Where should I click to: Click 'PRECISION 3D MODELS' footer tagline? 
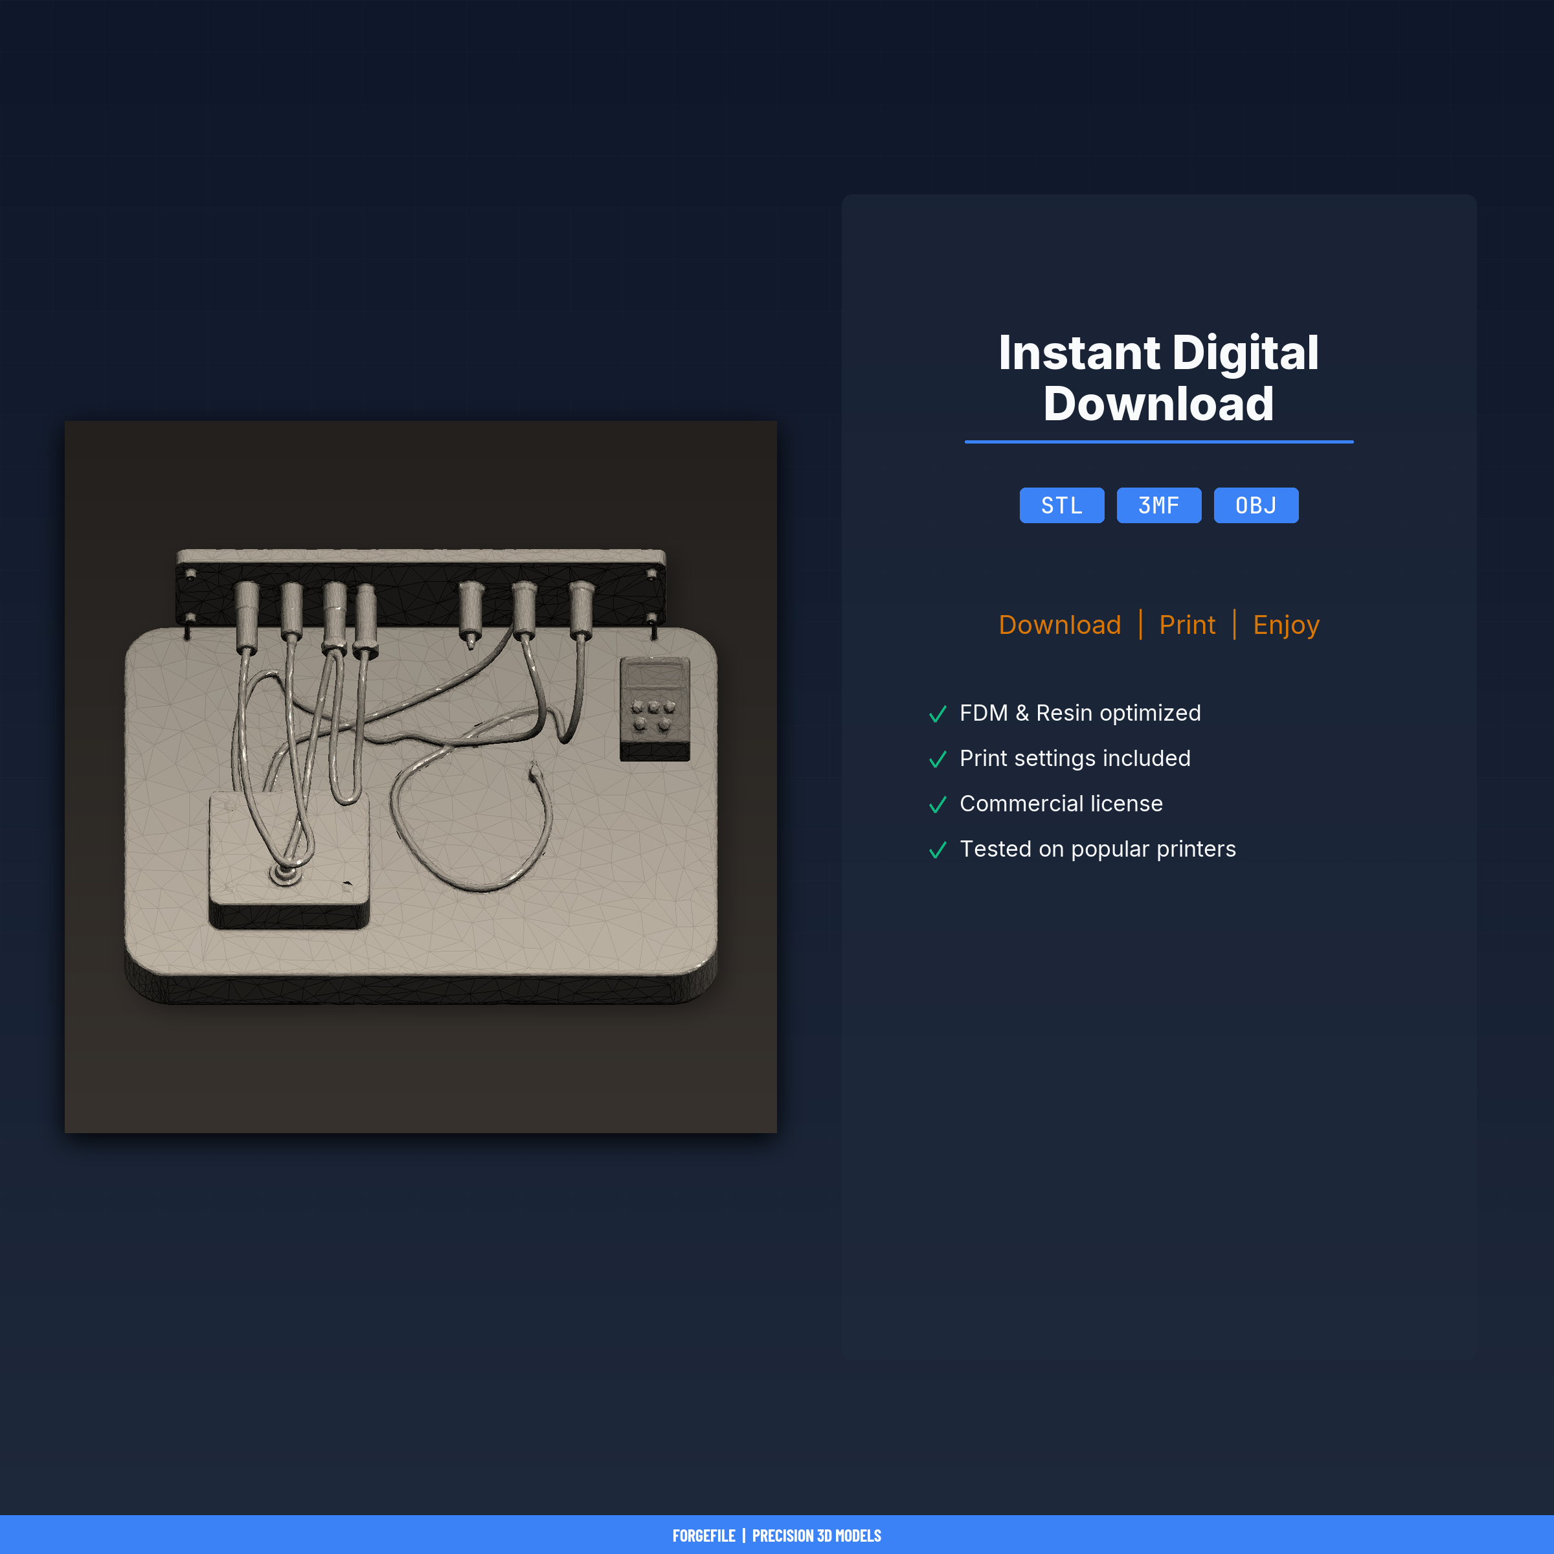tap(816, 1535)
